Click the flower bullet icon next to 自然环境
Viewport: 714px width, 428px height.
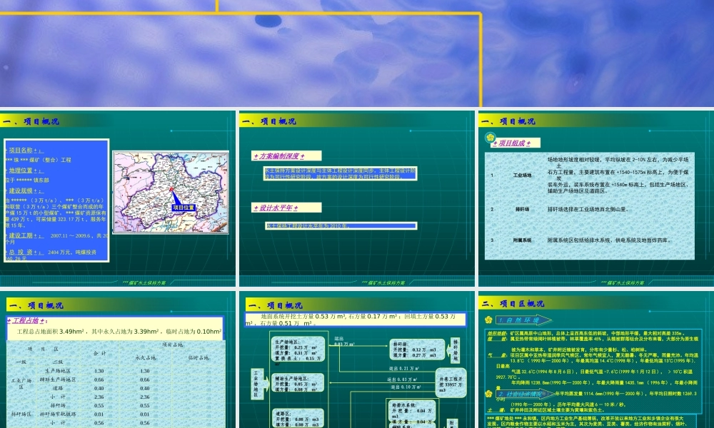pos(489,319)
